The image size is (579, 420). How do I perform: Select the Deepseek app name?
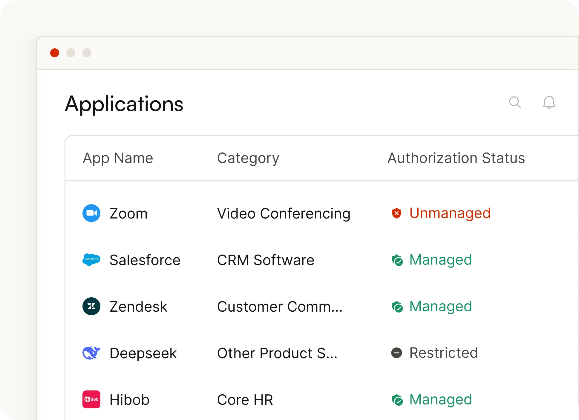143,353
